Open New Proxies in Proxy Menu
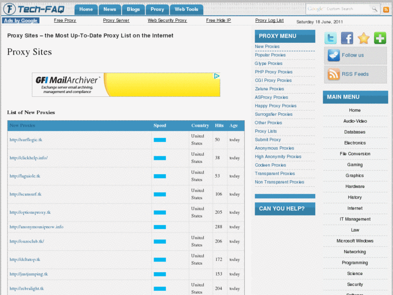The height and width of the screenshot is (295, 393). tap(267, 47)
